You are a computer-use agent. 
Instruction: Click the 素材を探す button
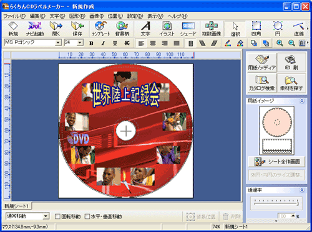coord(291,83)
